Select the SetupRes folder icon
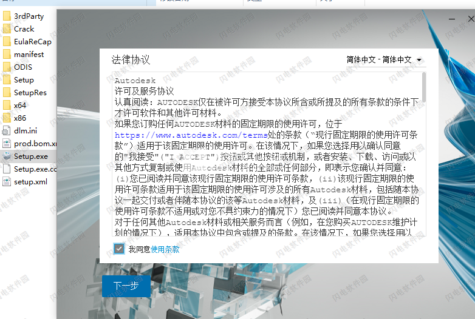 [6, 93]
